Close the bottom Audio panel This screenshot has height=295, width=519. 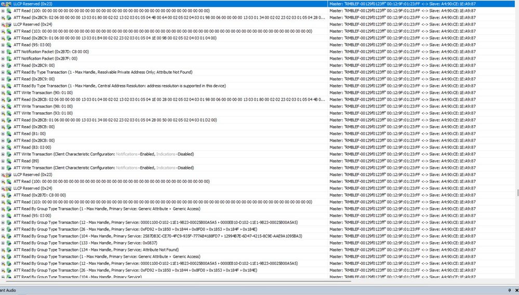coord(517,290)
